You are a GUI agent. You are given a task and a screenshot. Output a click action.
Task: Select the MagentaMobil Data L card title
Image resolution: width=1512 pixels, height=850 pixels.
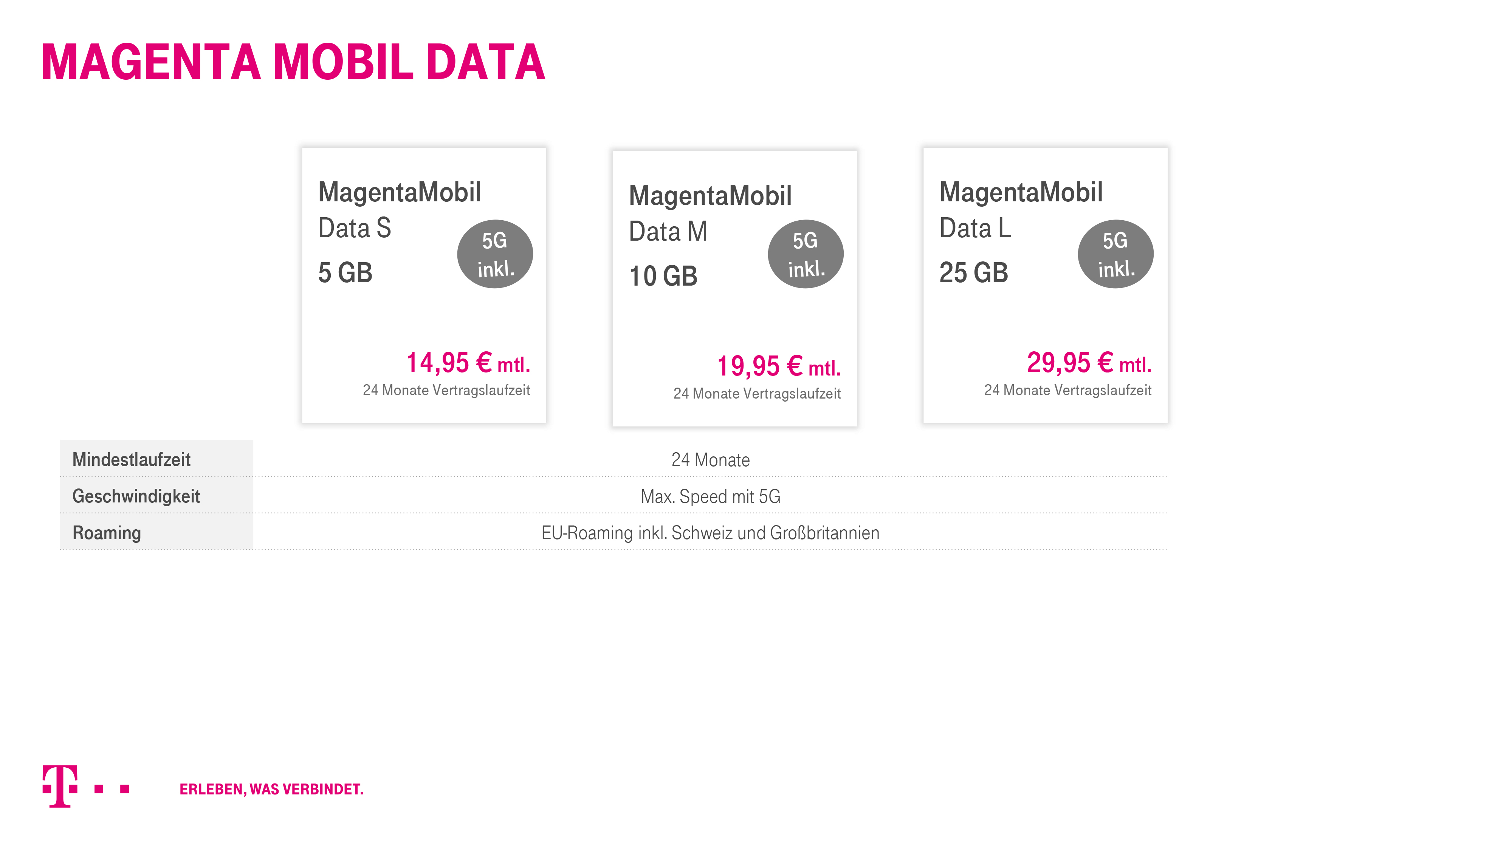pos(1021,209)
